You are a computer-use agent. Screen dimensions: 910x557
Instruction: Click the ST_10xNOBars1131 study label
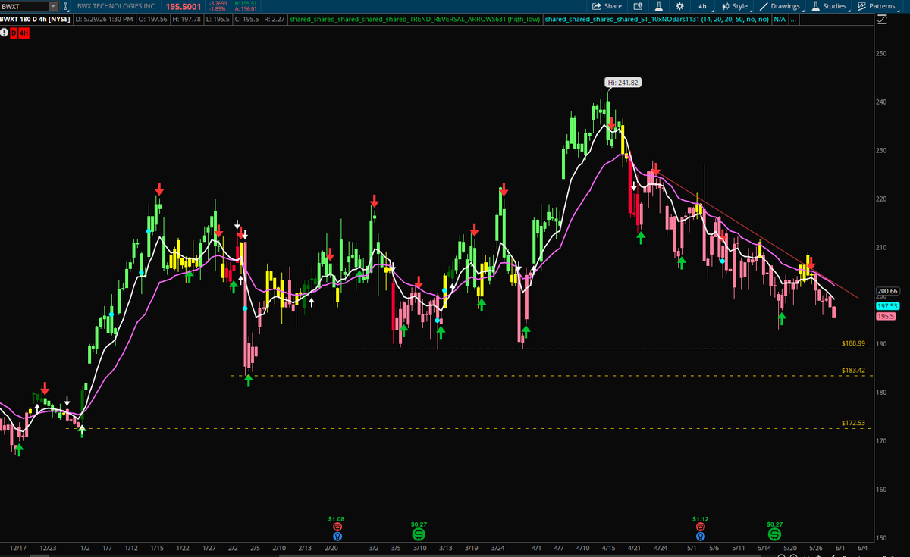click(656, 18)
